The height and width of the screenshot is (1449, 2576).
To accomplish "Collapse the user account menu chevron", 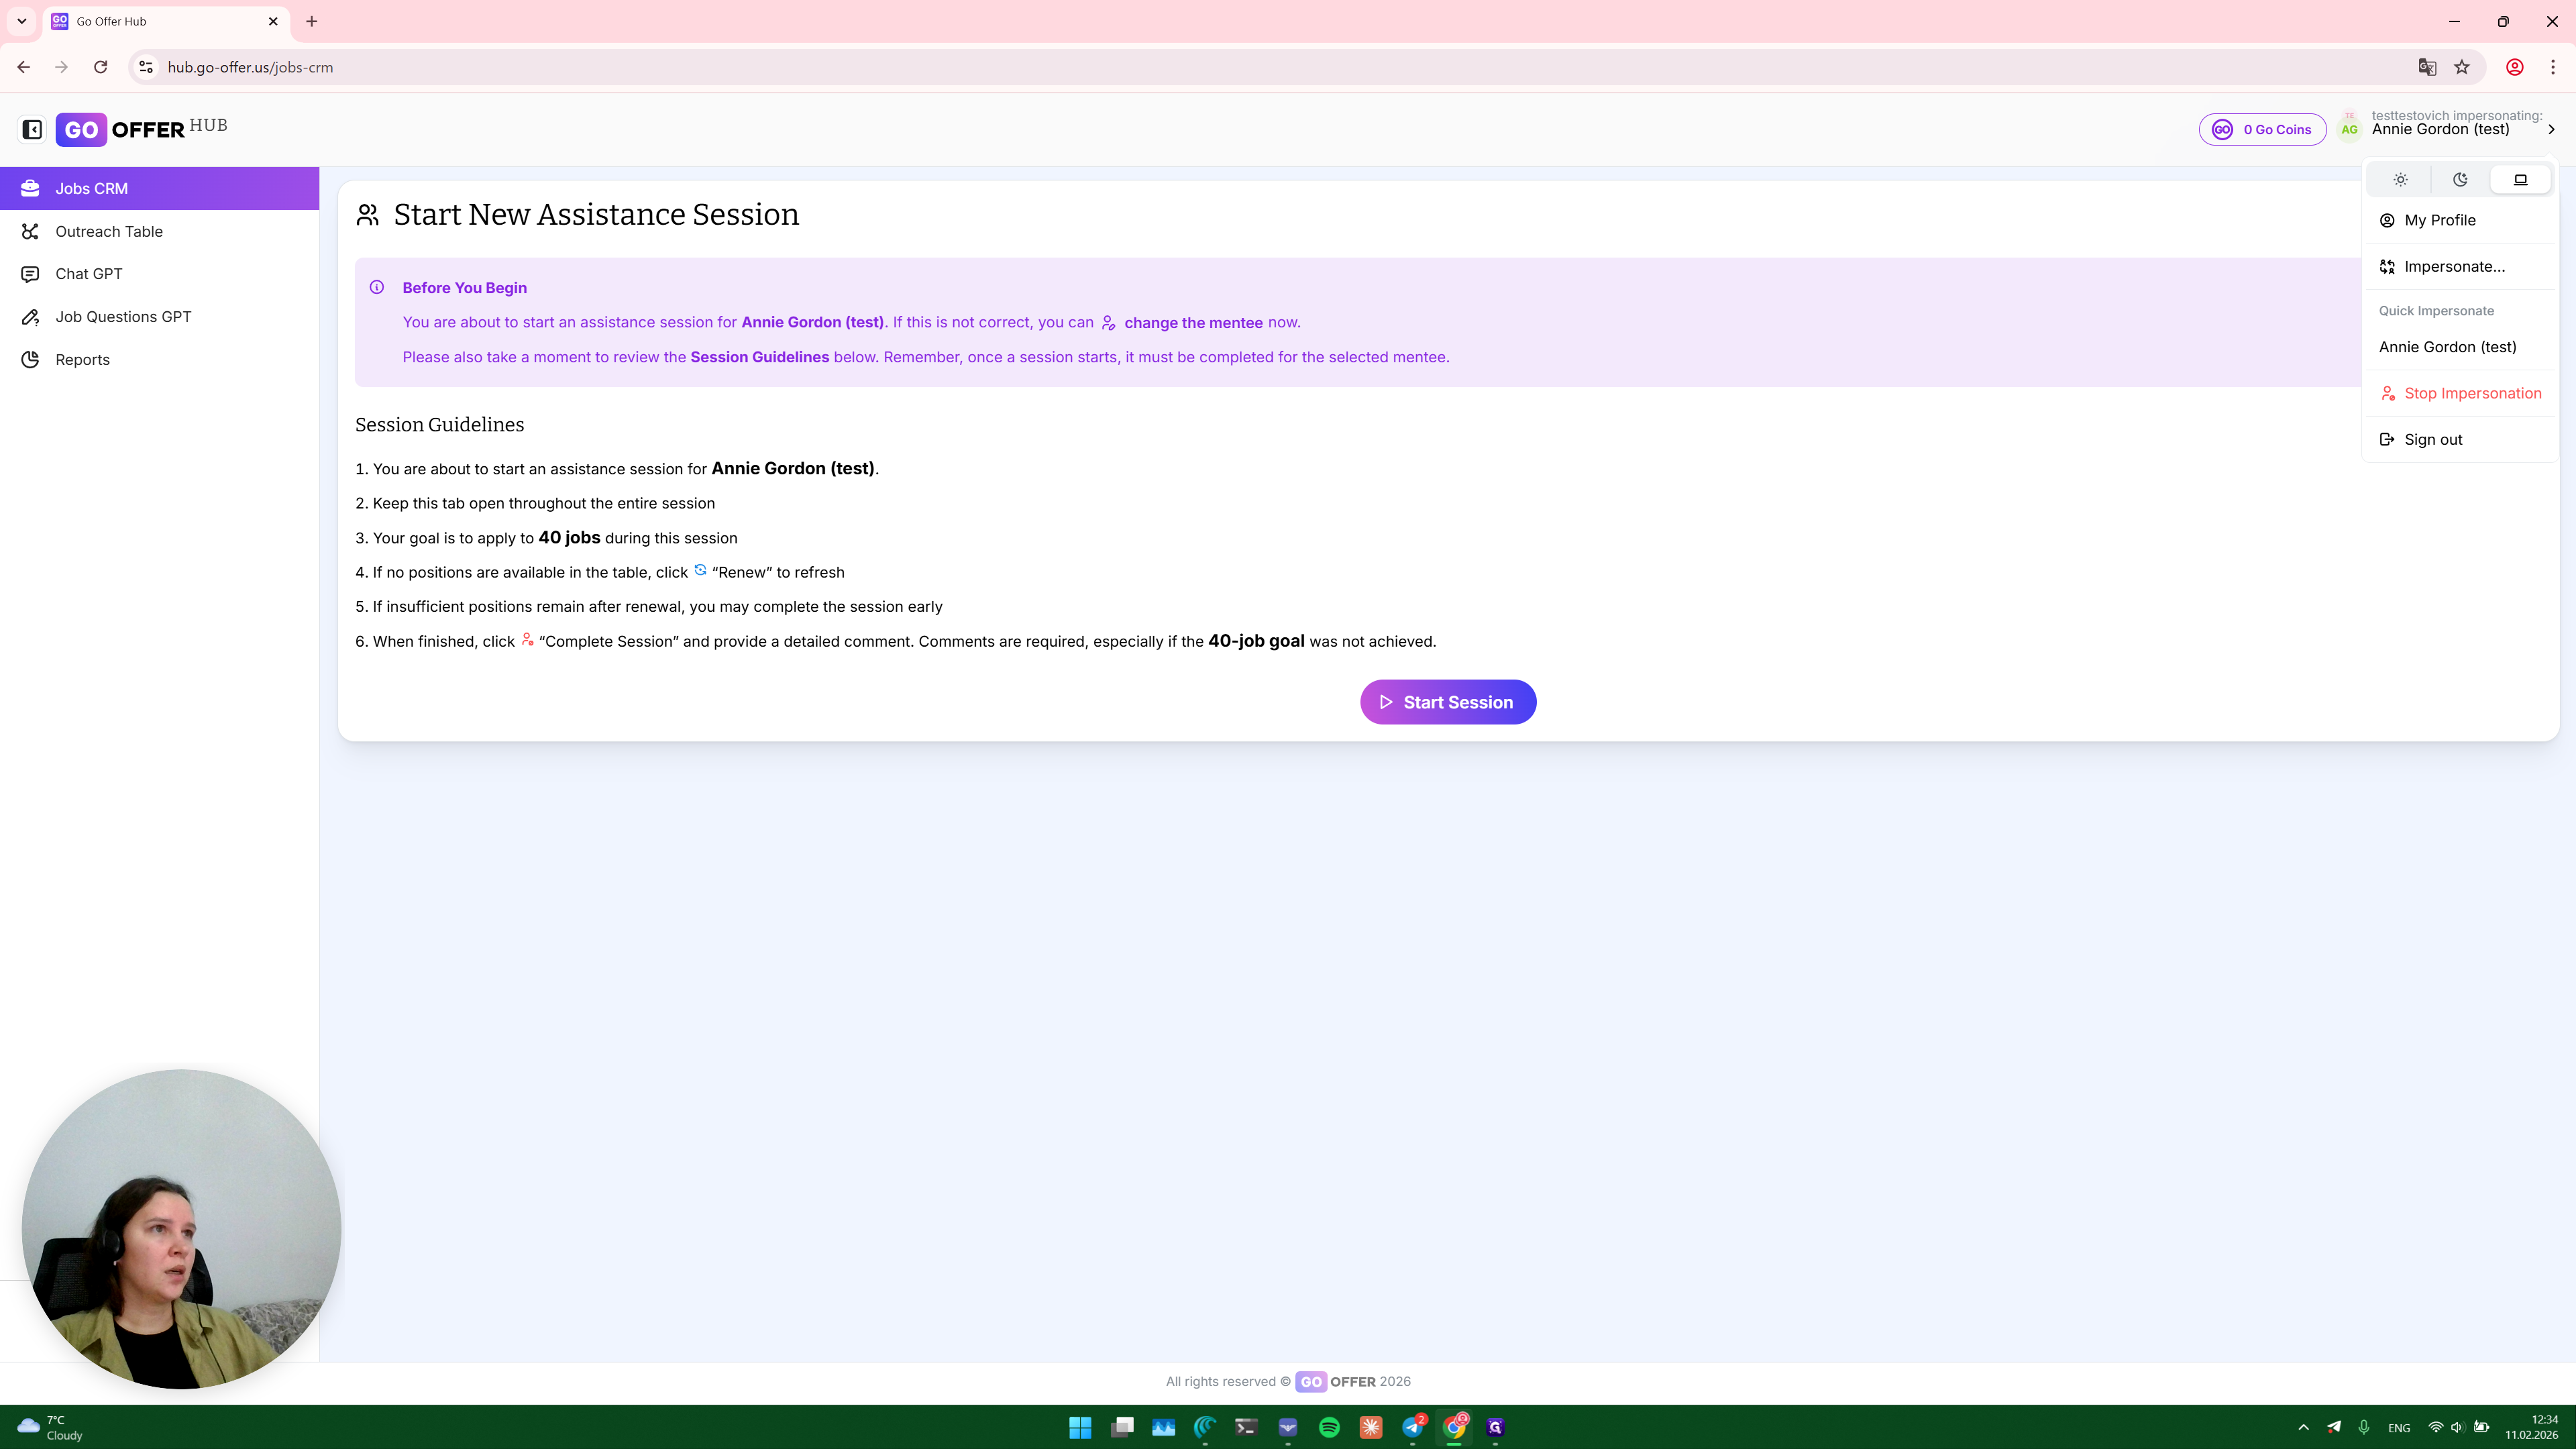I will click(2551, 129).
